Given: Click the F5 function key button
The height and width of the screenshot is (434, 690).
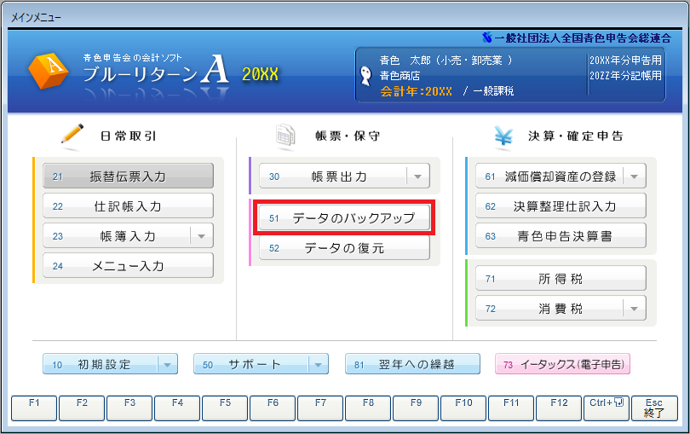Looking at the screenshot, I should tap(225, 408).
